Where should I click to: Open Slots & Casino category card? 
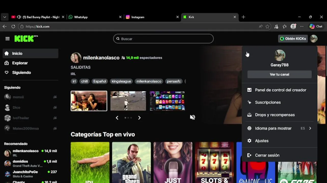coord(214,162)
